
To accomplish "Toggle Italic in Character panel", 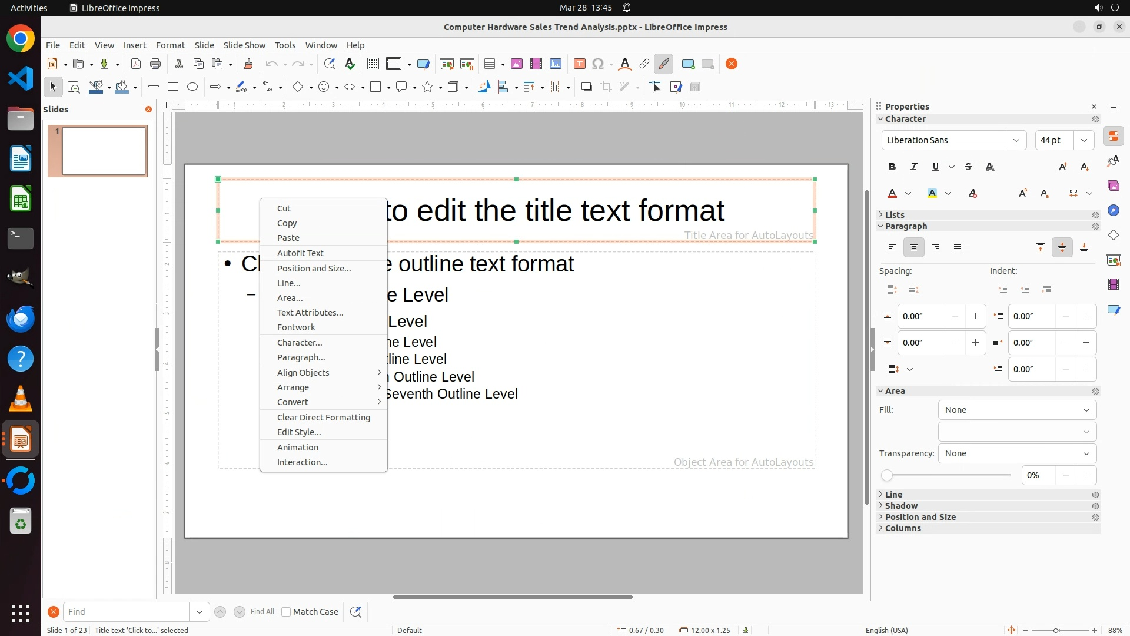I will [x=914, y=167].
